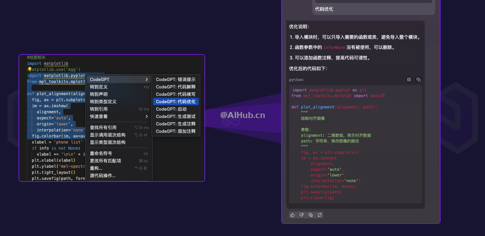The height and width of the screenshot is (236, 485).
Task: Click 'import matplotlib' line in editor
Action: pyautogui.click(x=47, y=63)
